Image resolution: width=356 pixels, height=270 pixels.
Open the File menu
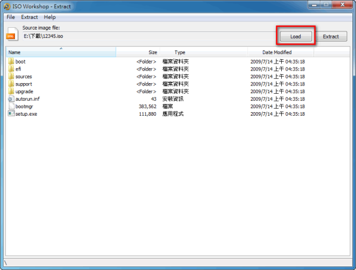11,17
